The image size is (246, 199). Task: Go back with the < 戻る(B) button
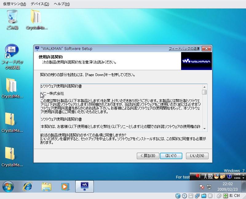click(x=148, y=156)
